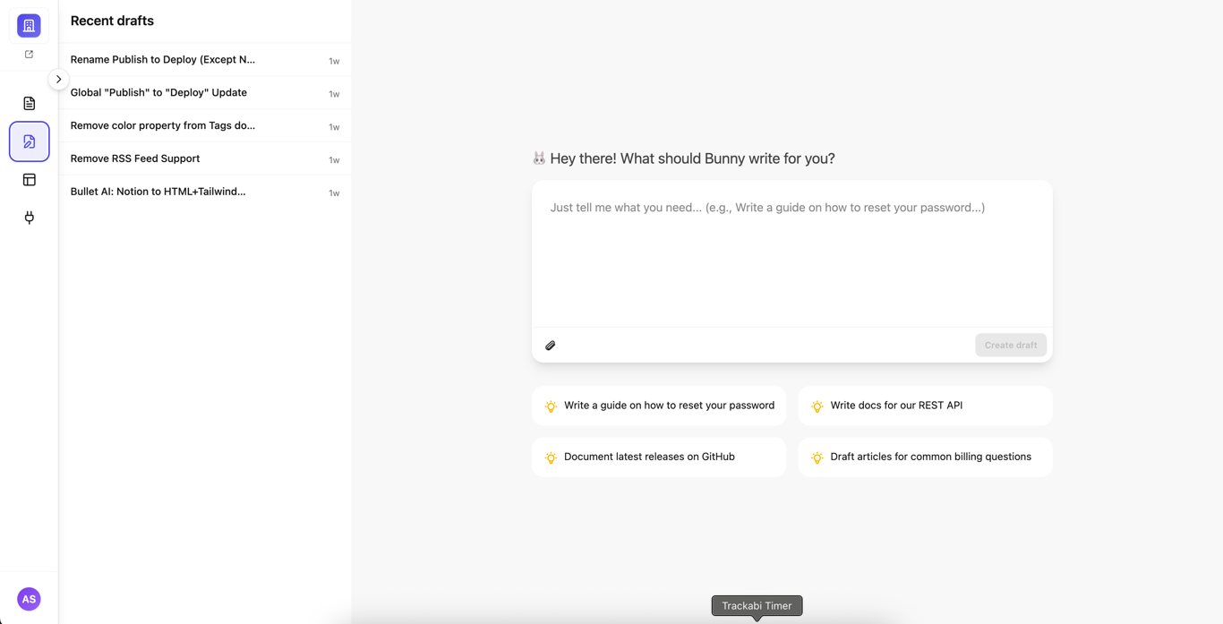Screen dimensions: 1223x624
Task: Collapse the Recent drafts panel with the arrow
Action: [x=57, y=79]
